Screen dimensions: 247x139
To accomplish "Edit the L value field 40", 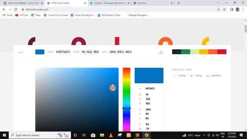I will point(147,119).
